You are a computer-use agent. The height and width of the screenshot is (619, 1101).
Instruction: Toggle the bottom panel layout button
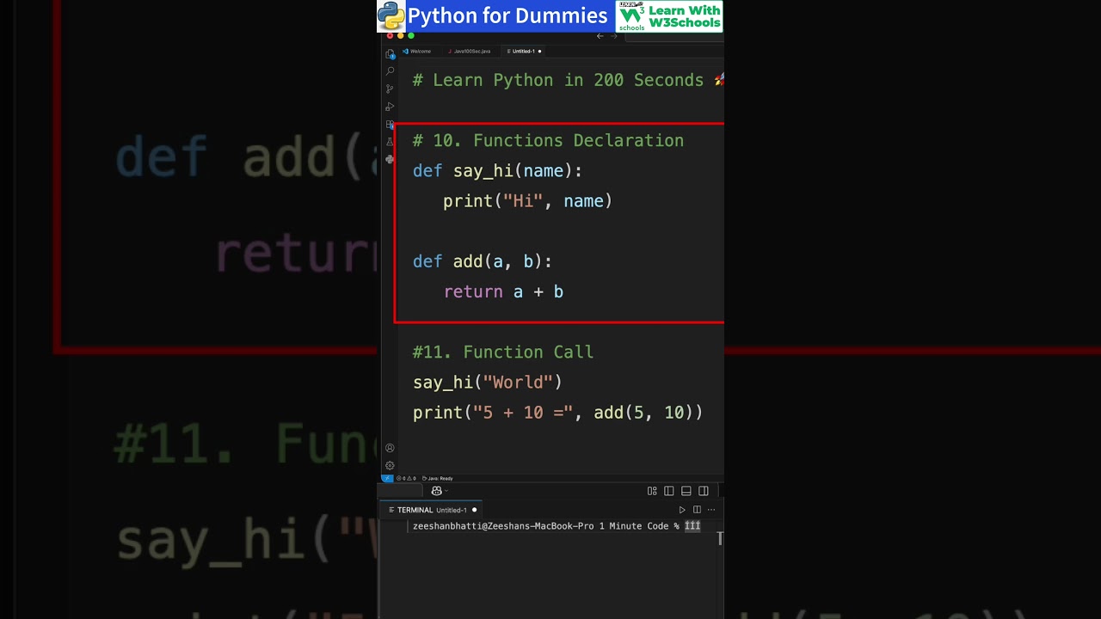click(x=686, y=491)
